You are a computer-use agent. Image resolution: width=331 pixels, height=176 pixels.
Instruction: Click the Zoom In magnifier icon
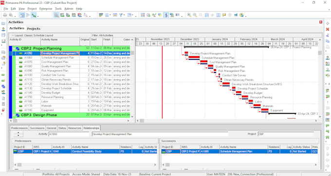189,15
